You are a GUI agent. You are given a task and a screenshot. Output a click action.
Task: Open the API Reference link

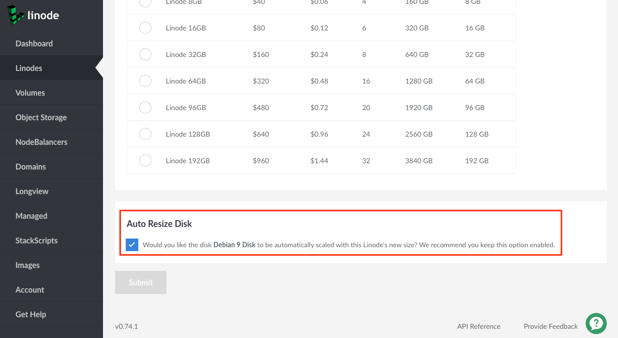click(479, 326)
